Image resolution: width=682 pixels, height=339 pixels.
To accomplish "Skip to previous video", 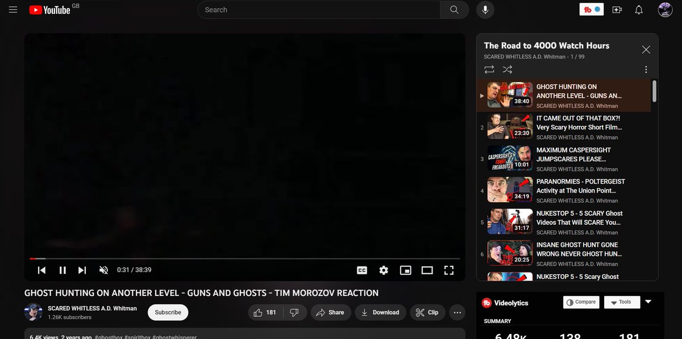I will click(x=41, y=270).
